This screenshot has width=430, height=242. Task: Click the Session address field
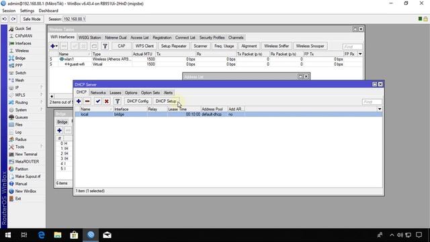coord(75,19)
